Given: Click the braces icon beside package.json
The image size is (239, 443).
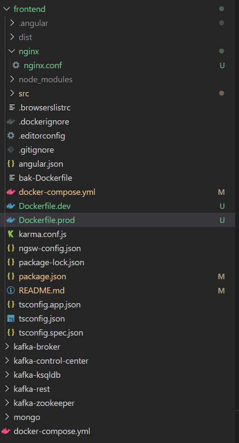Looking at the screenshot, I should tap(11, 276).
